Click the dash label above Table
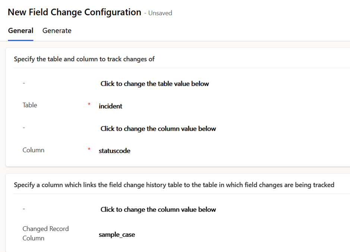The image size is (350, 252). tap(24, 83)
